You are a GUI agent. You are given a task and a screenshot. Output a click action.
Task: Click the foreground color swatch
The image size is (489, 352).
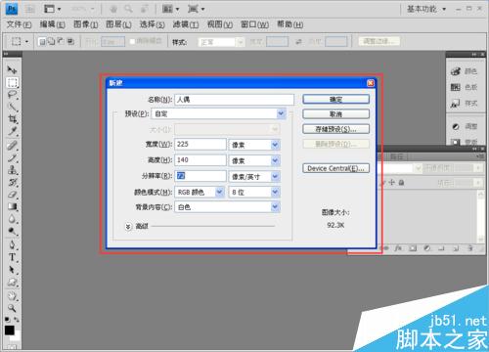coord(10,330)
